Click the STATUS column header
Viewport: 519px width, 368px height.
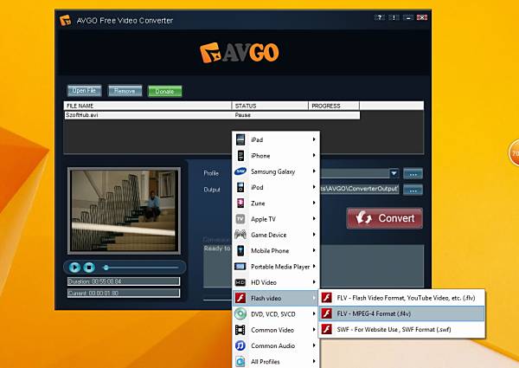(270, 106)
